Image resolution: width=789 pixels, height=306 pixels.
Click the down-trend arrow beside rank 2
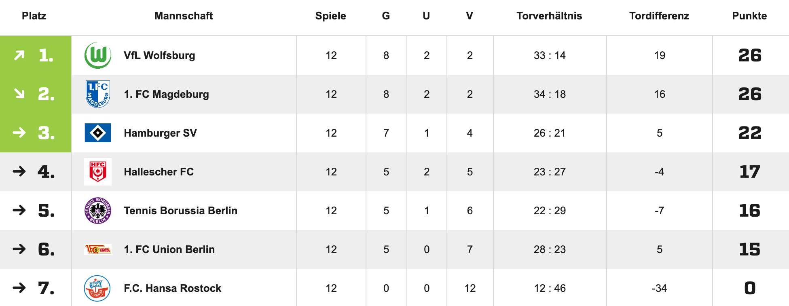19,94
